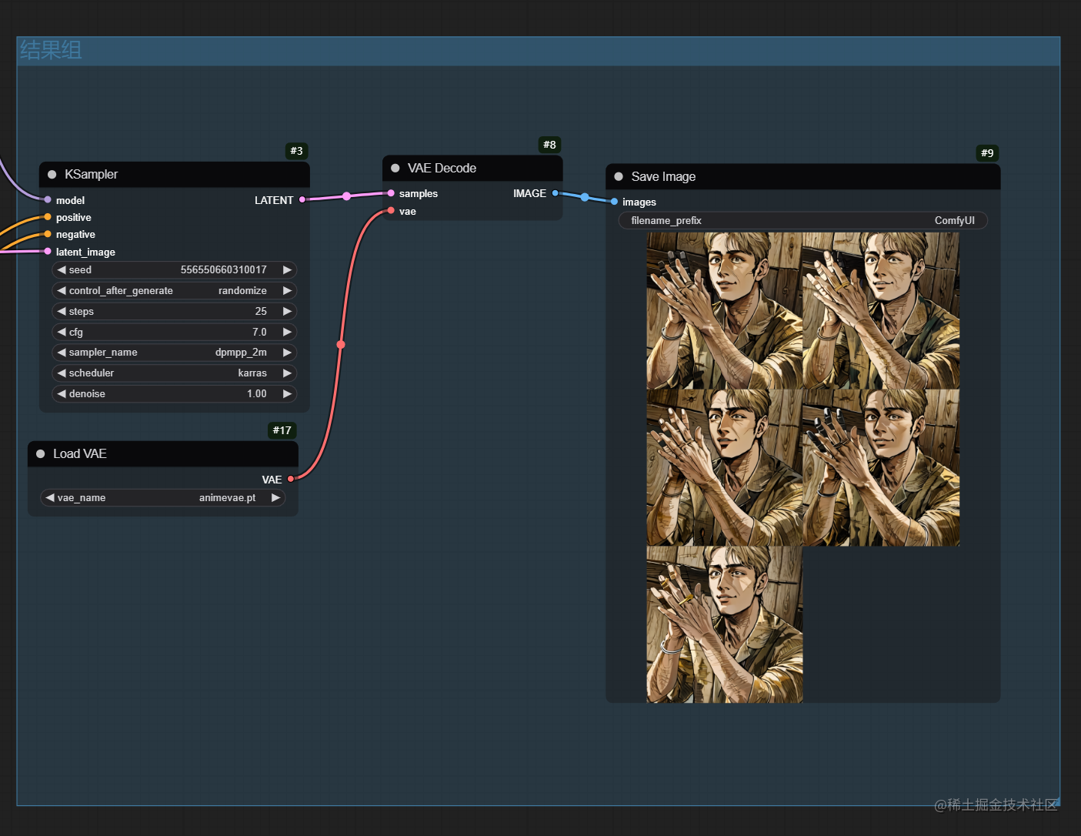Click the KSampler positive input socket

coord(48,217)
